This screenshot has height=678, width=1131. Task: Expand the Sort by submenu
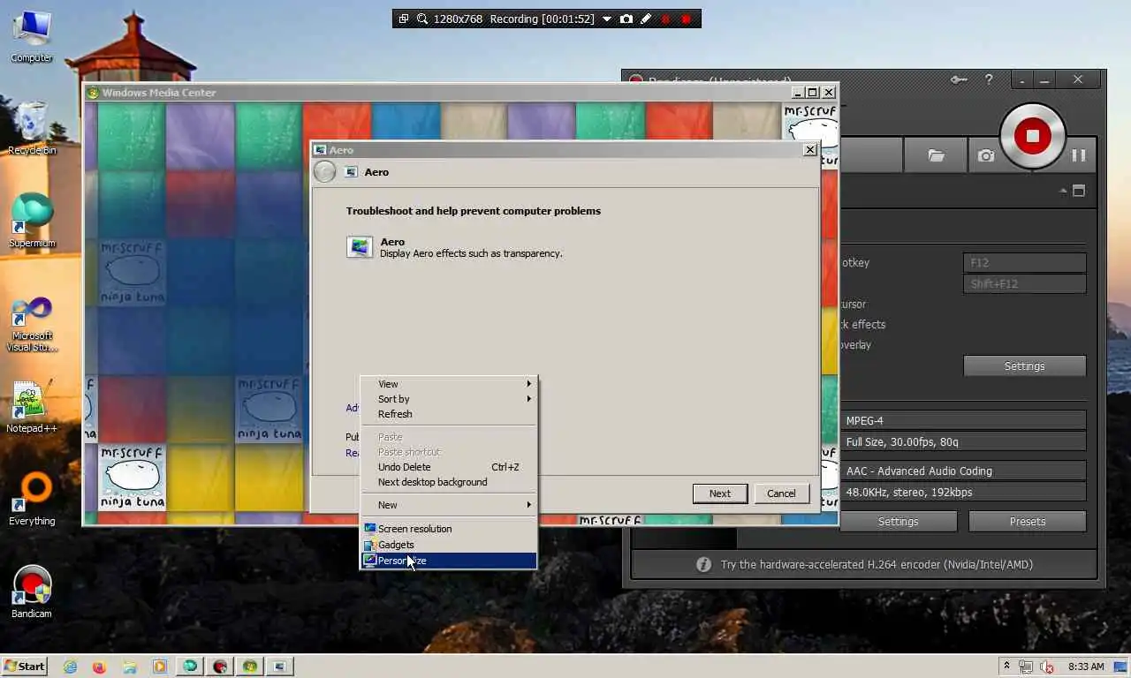(x=448, y=399)
